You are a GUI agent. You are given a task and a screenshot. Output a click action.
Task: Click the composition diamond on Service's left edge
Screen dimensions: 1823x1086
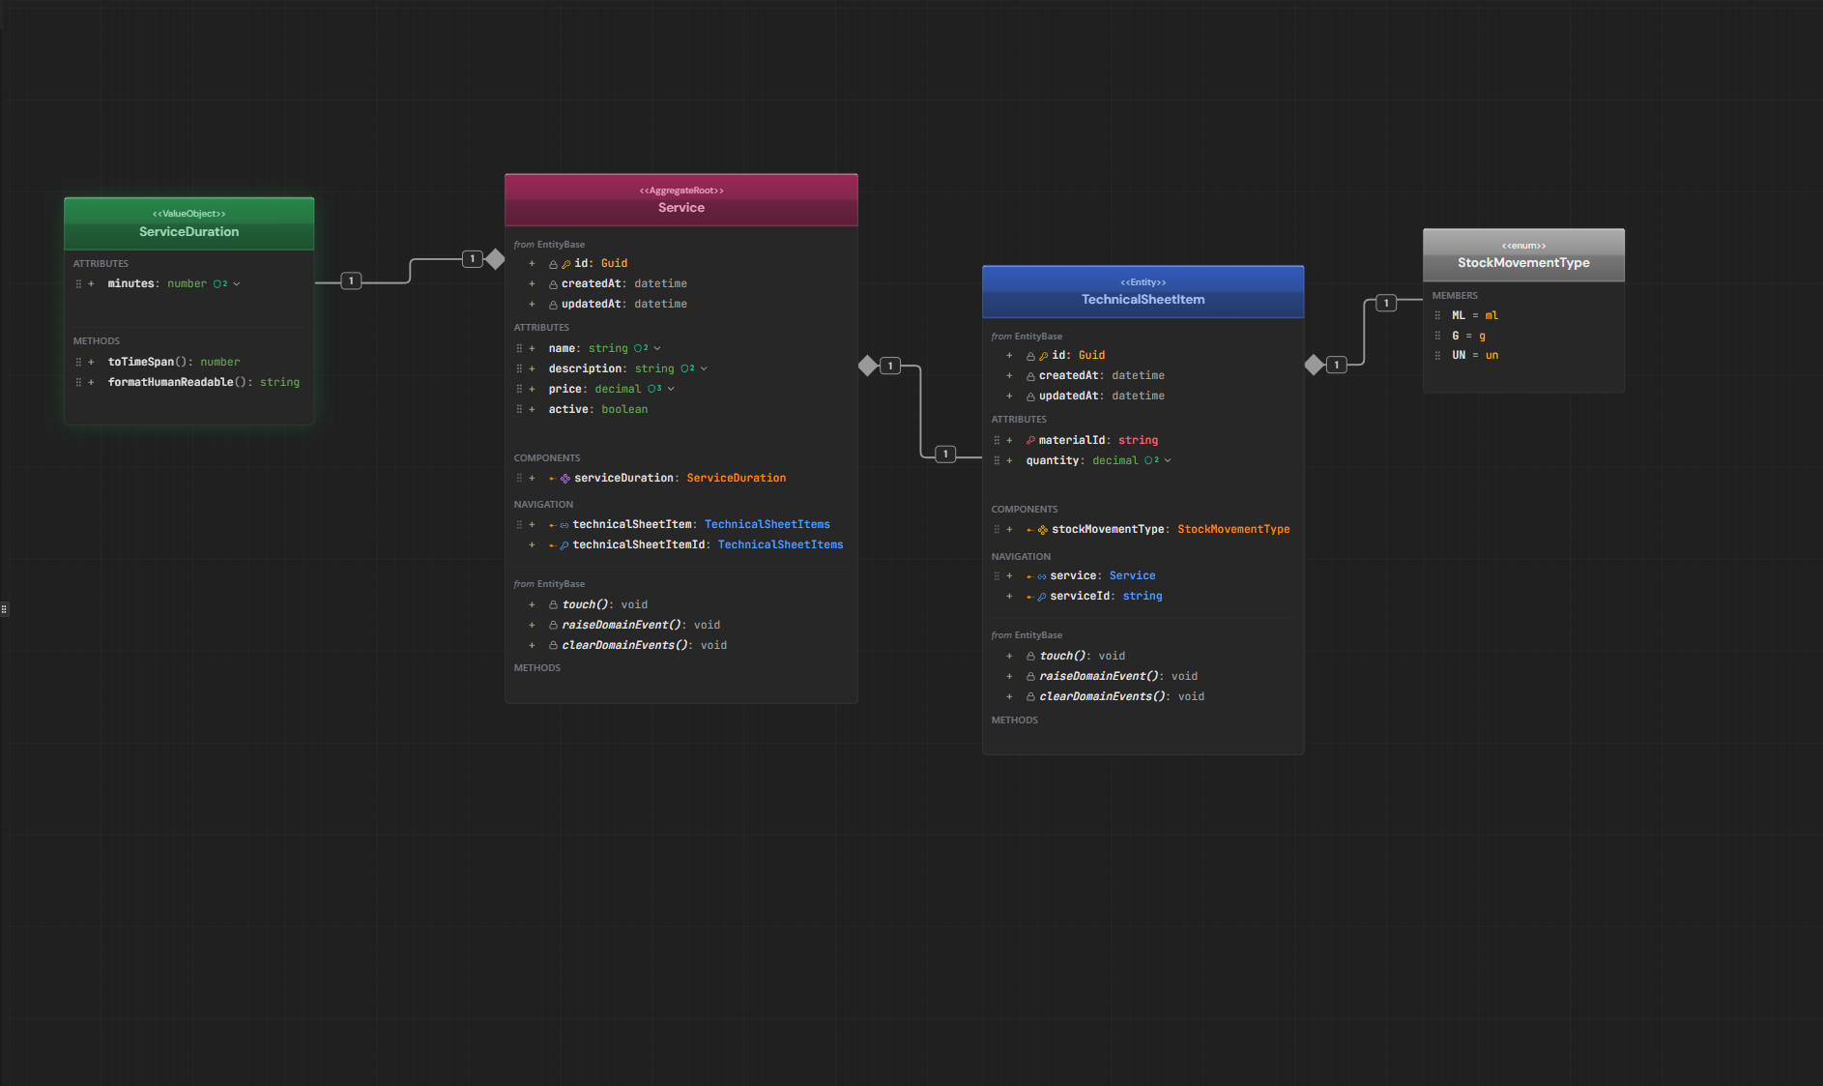pos(495,259)
